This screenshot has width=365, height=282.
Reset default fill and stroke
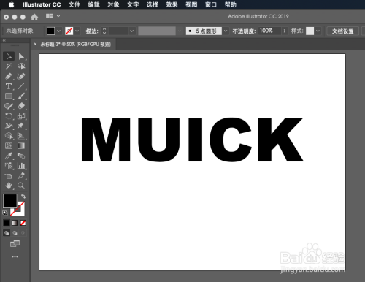coord(5,213)
